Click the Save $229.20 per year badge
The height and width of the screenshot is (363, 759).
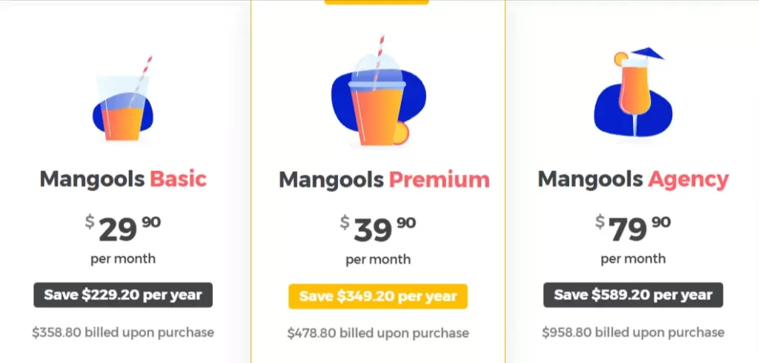point(123,295)
